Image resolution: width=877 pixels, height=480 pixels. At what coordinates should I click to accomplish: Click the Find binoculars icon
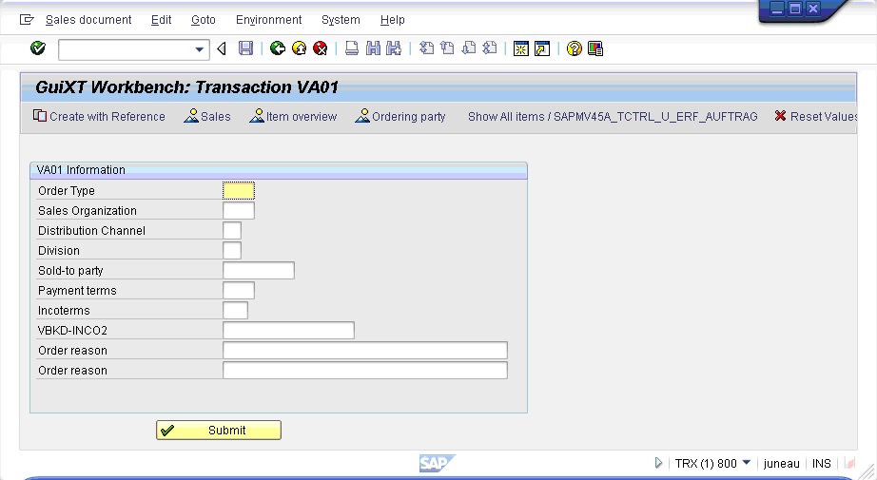pos(373,48)
